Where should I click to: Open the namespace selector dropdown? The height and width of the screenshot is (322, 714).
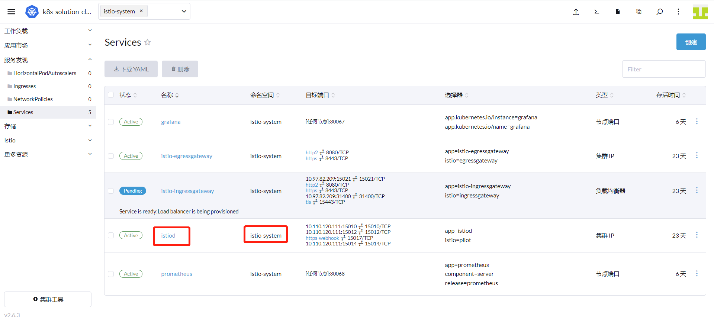tap(184, 11)
